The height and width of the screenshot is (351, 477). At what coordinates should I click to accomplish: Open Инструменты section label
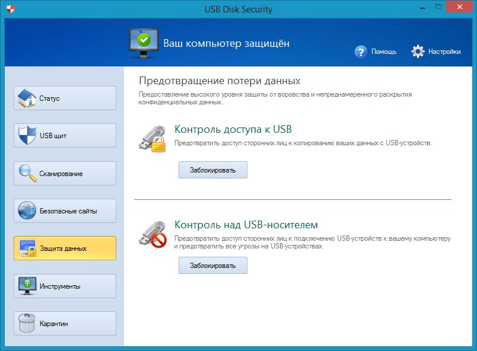tap(60, 286)
